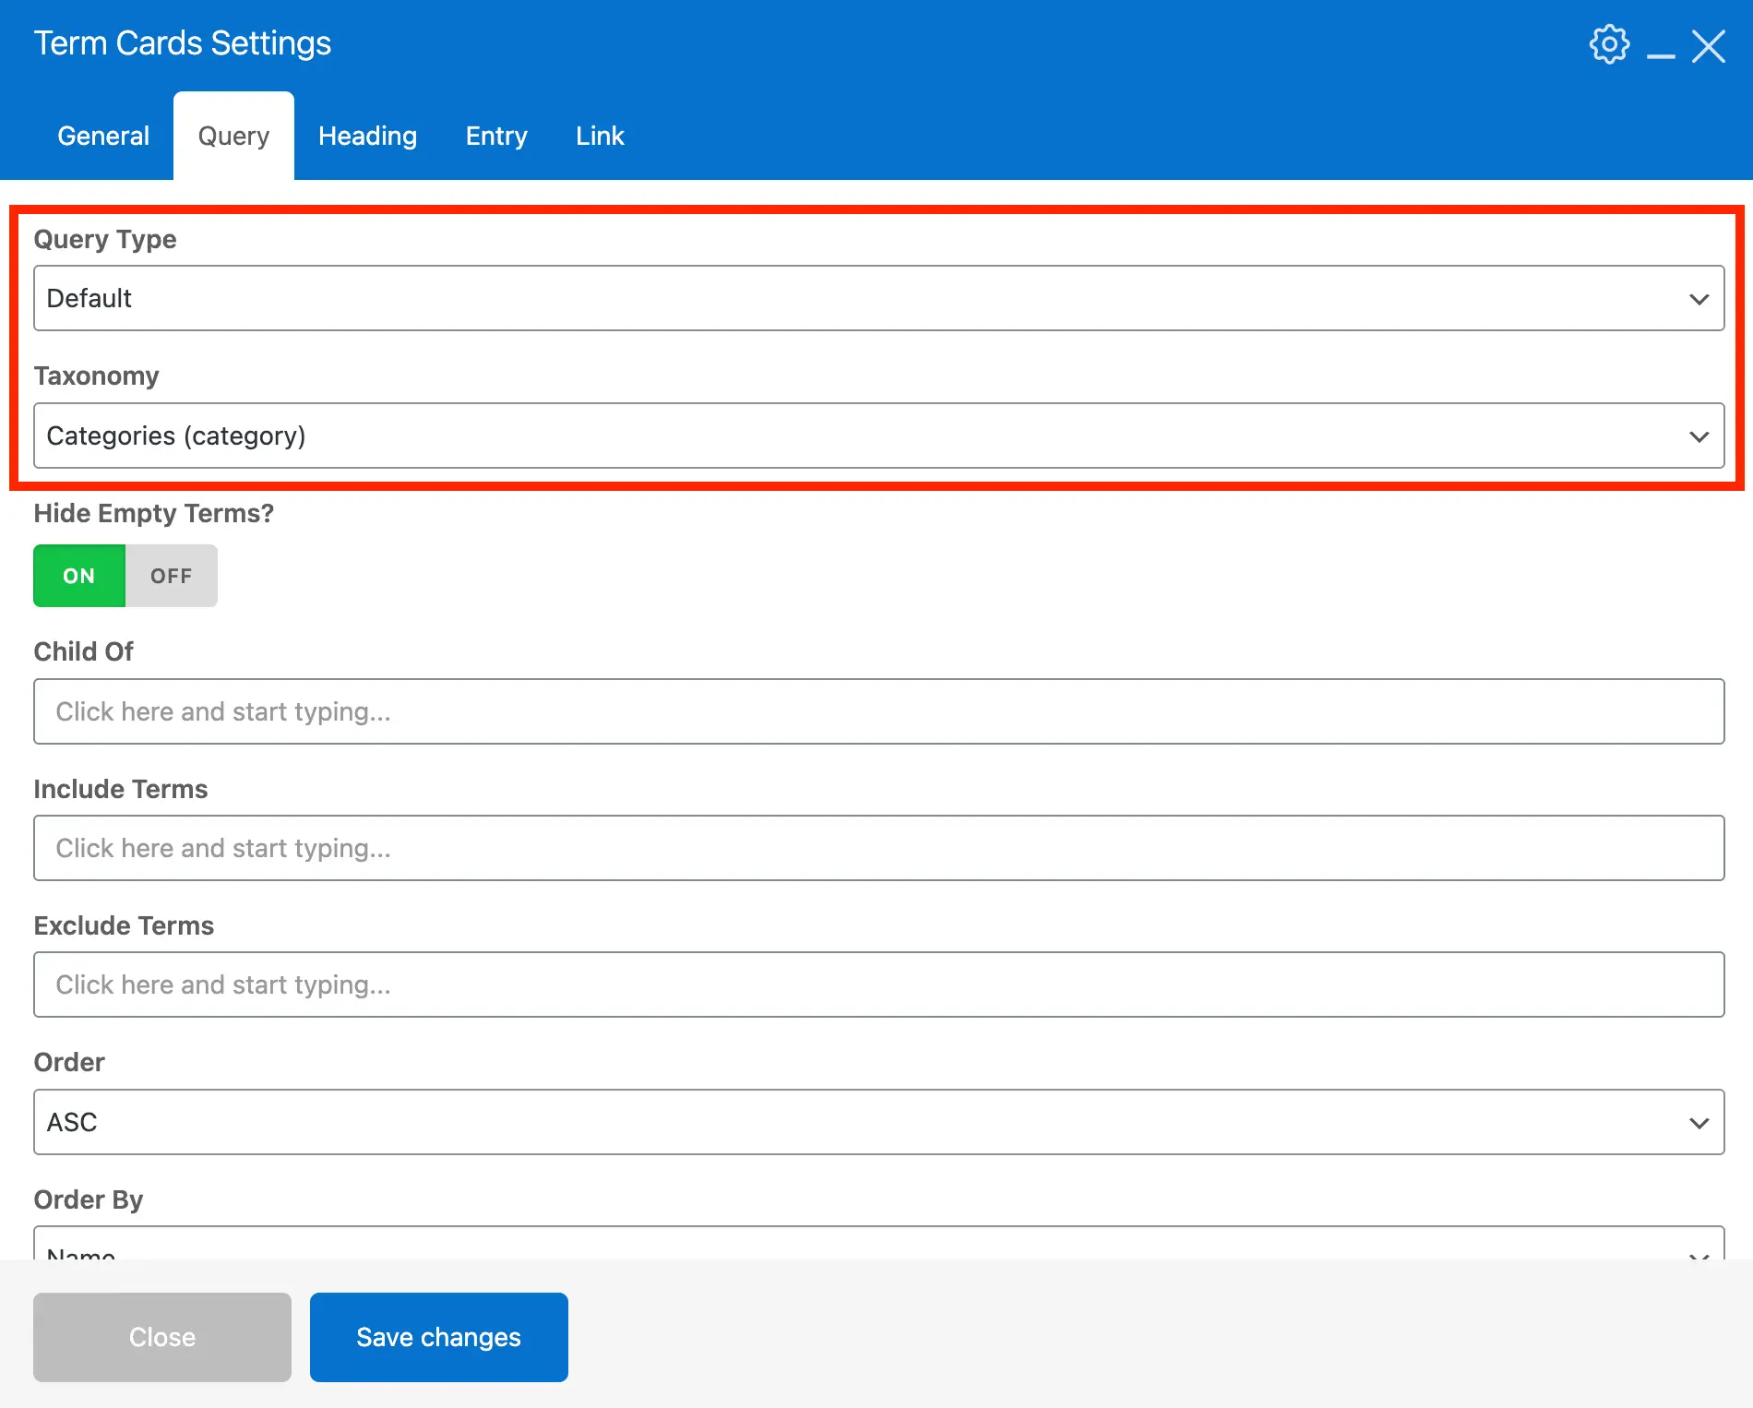Click the Child Of input field
The height and width of the screenshot is (1408, 1753).
pyautogui.click(x=876, y=710)
